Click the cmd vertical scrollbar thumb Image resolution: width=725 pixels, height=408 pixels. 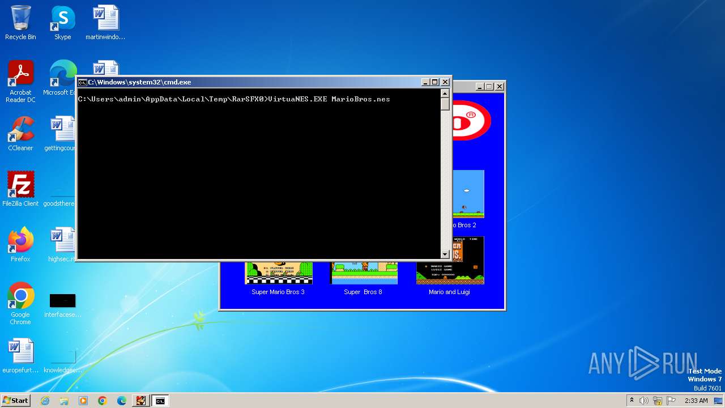coord(445,104)
